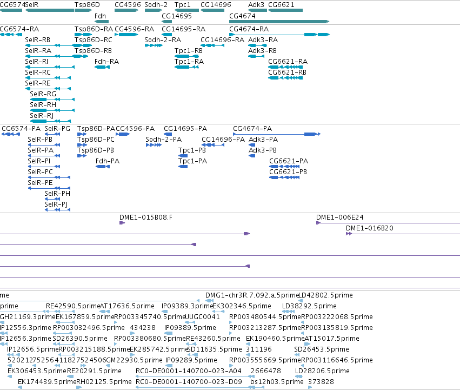The width and height of the screenshot is (460, 390).
Task: Select the SelR gene bar
Action: pyautogui.click(x=50, y=10)
